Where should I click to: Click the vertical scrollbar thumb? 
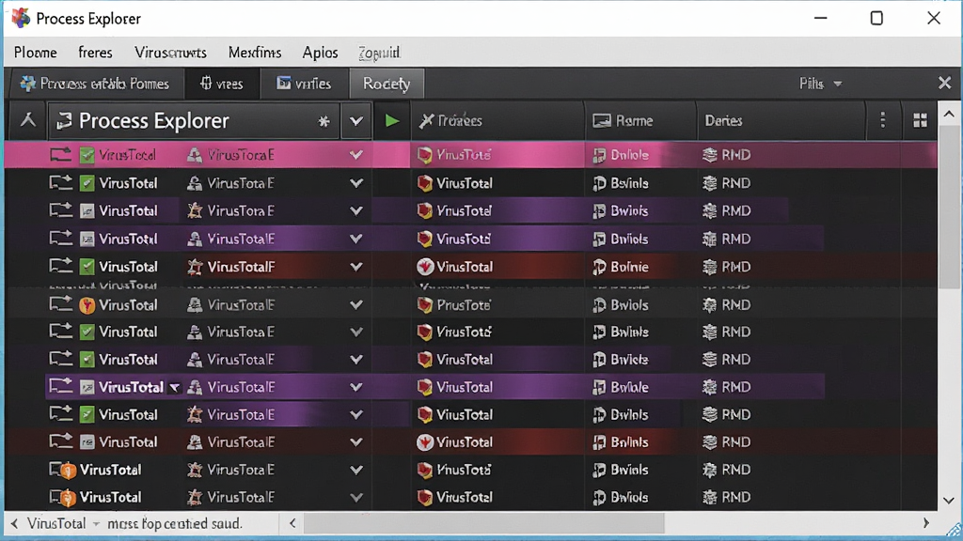click(x=948, y=208)
